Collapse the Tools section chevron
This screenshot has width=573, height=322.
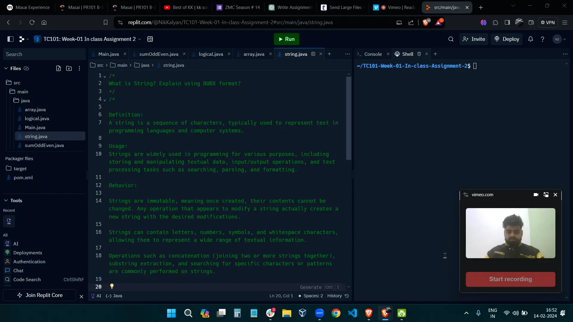6,200
